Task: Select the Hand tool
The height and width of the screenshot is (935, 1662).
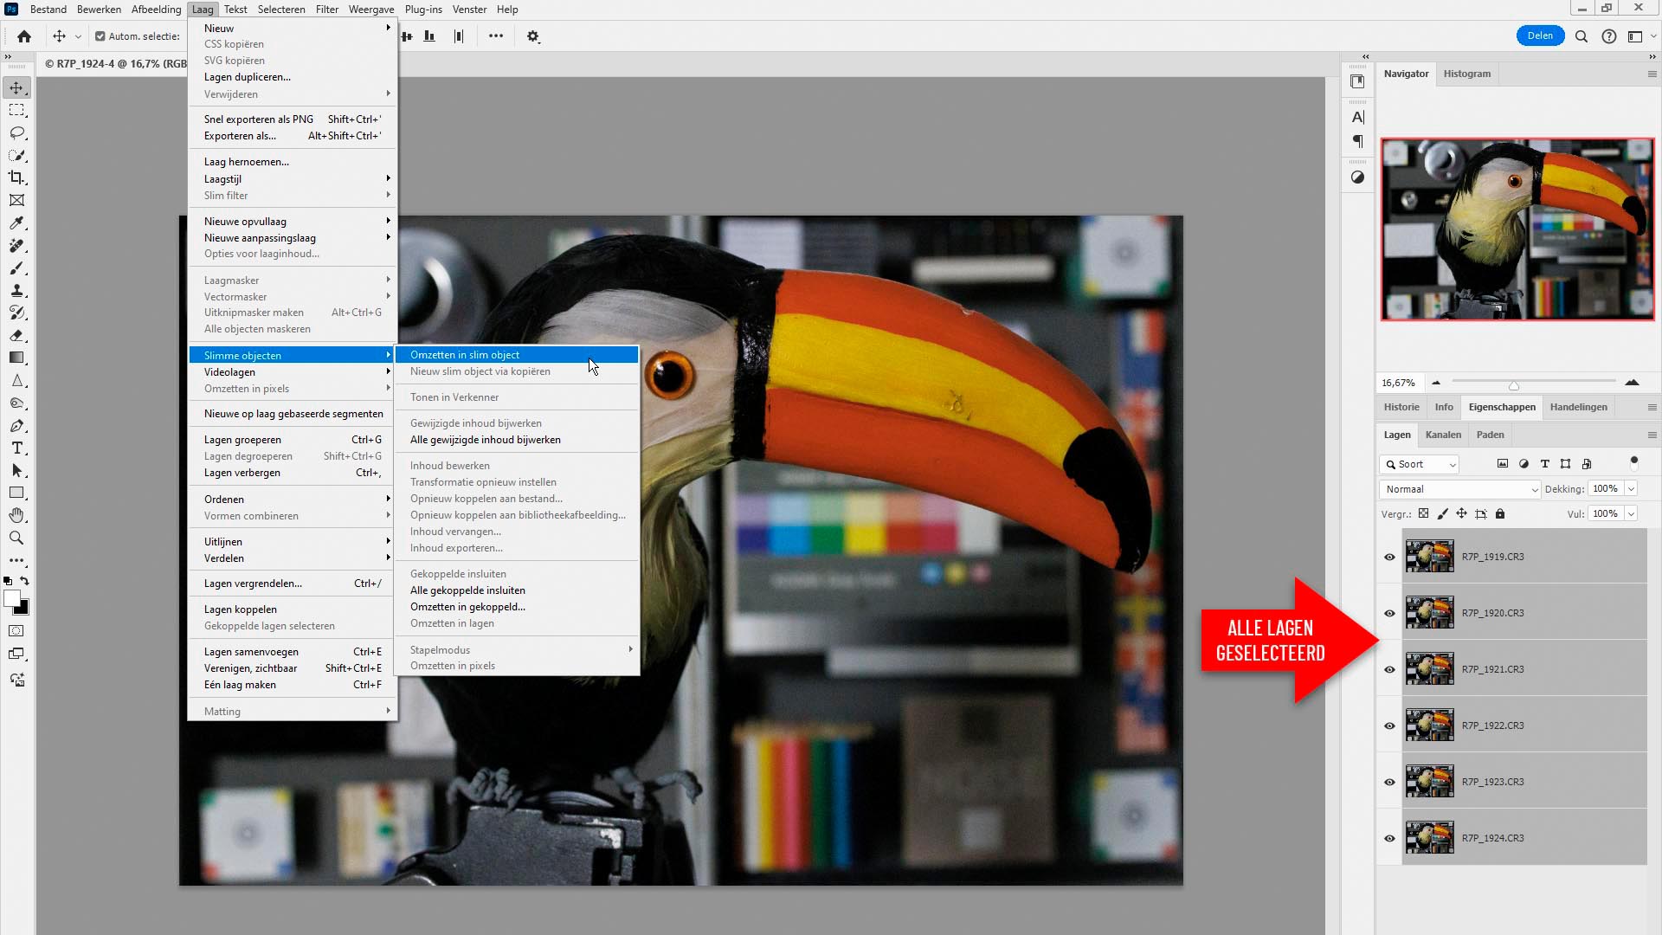Action: pos(16,515)
